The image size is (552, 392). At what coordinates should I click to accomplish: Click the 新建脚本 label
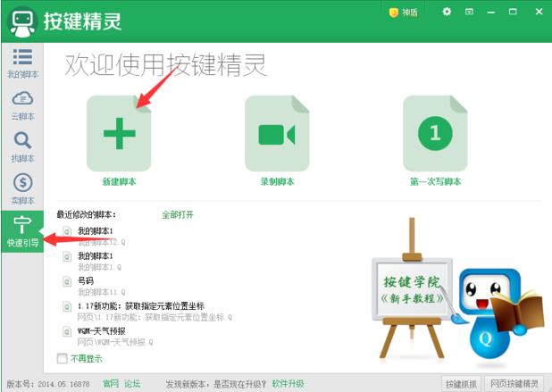pyautogui.click(x=119, y=181)
